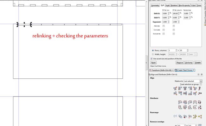The image size is (206, 126).
Task: Select the Rows, columns radio option
Action: click(x=153, y=50)
